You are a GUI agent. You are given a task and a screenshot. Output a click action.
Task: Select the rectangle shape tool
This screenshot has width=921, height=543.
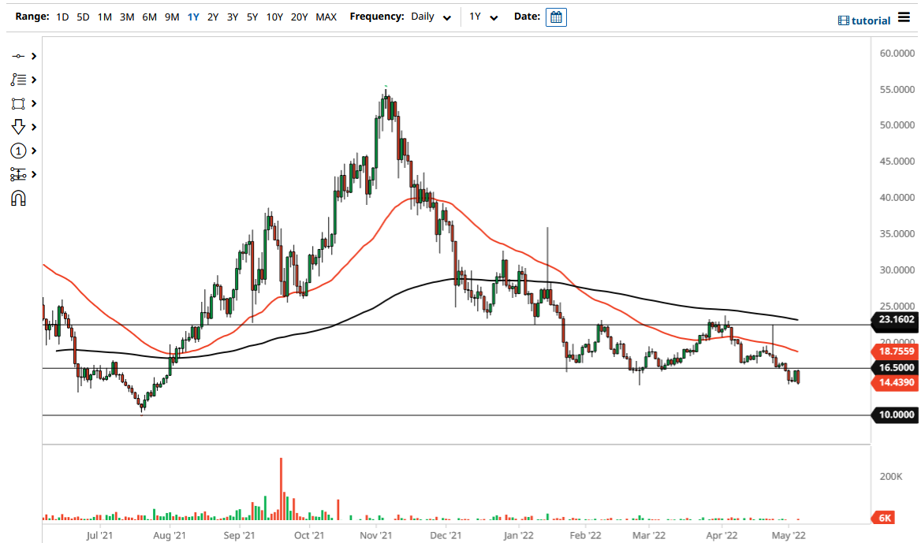pos(19,103)
